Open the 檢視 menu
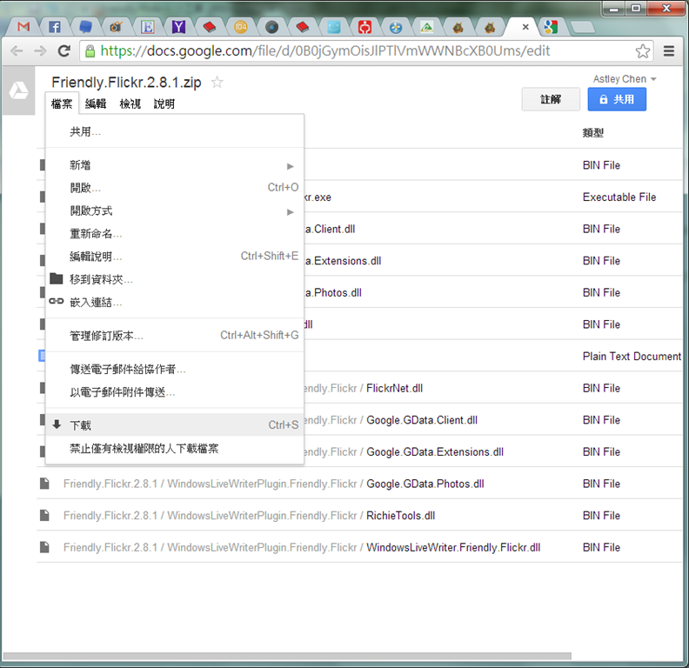The width and height of the screenshot is (689, 668). click(130, 104)
